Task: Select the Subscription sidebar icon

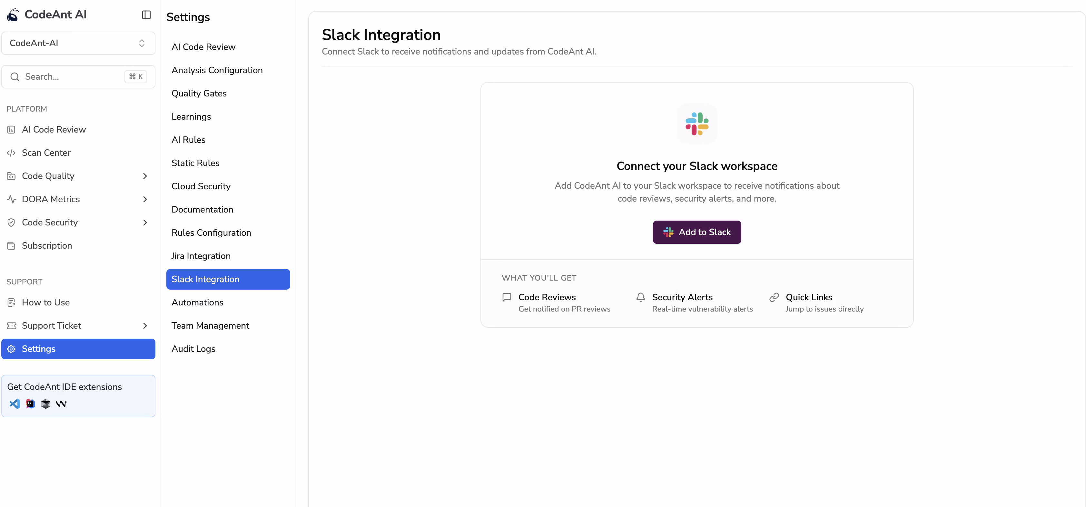Action: (11, 245)
